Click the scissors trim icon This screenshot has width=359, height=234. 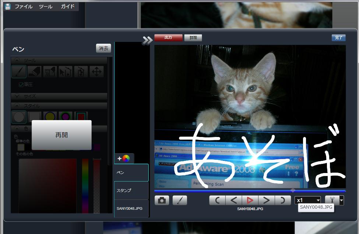coord(332,200)
